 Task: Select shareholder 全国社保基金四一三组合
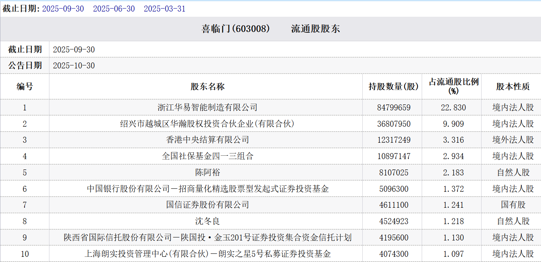tap(207, 156)
